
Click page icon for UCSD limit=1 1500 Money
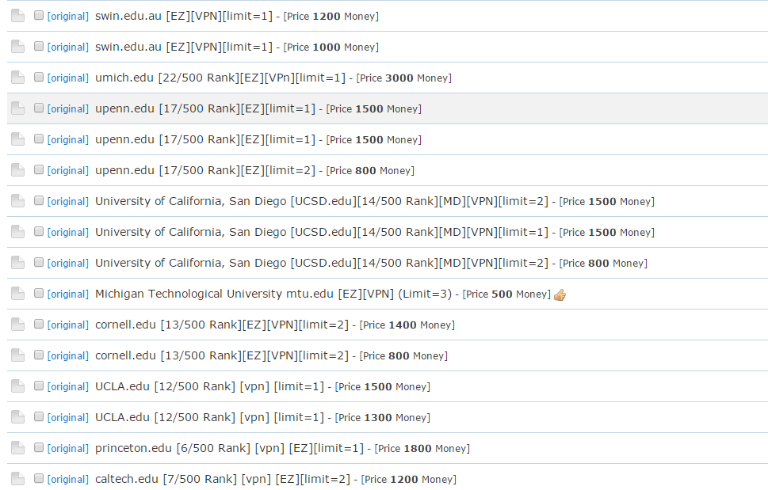click(x=17, y=231)
